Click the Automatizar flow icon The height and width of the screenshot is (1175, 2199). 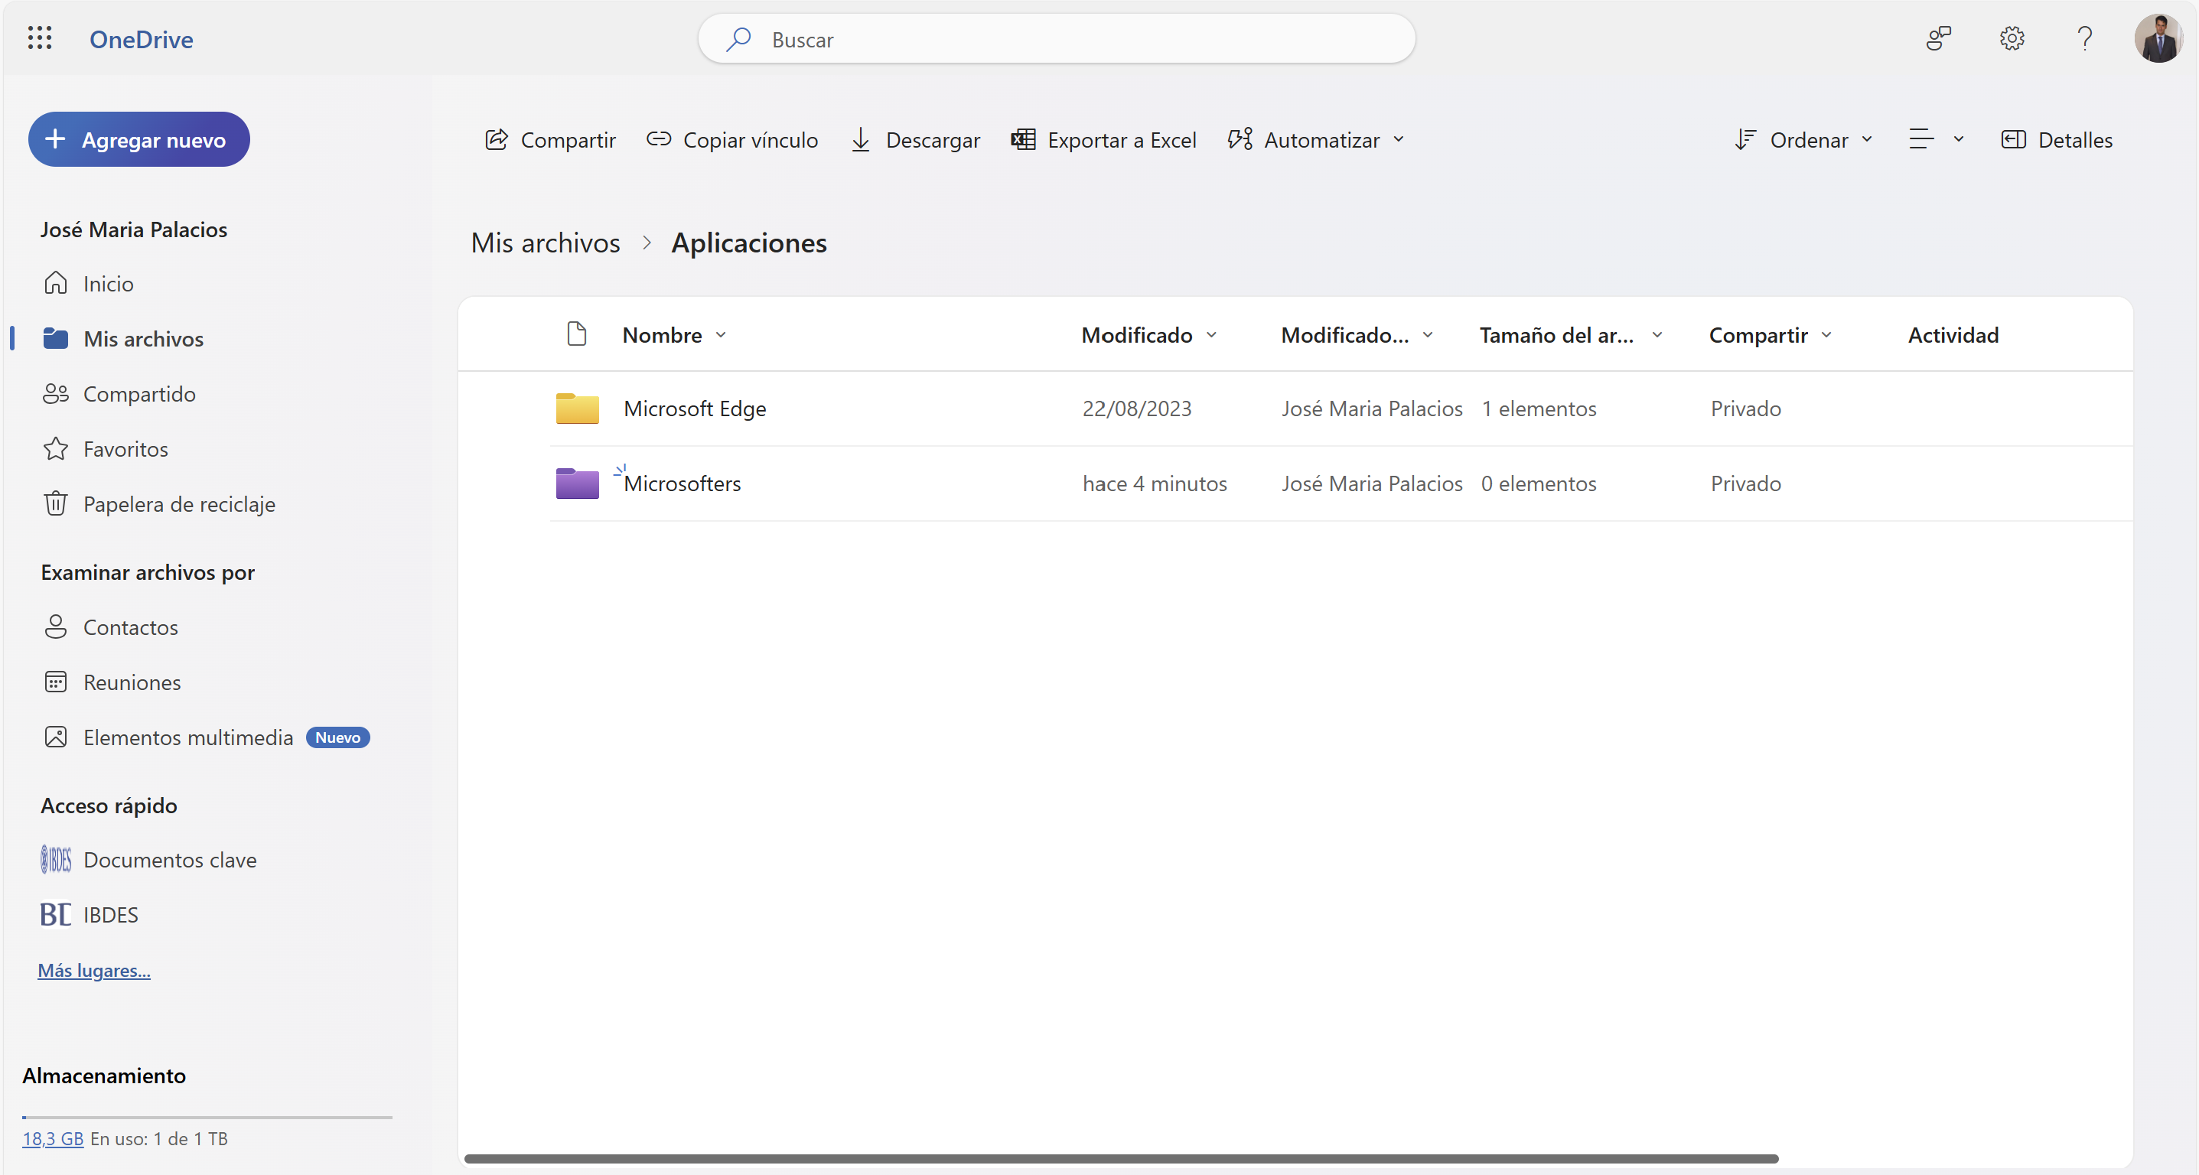[x=1242, y=139]
